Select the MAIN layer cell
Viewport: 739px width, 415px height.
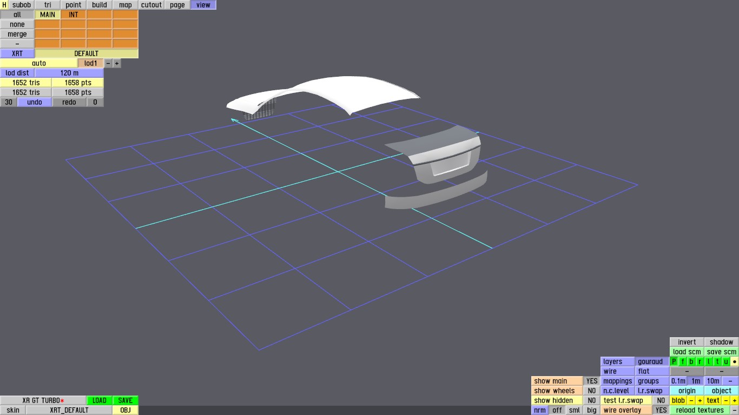click(x=48, y=15)
